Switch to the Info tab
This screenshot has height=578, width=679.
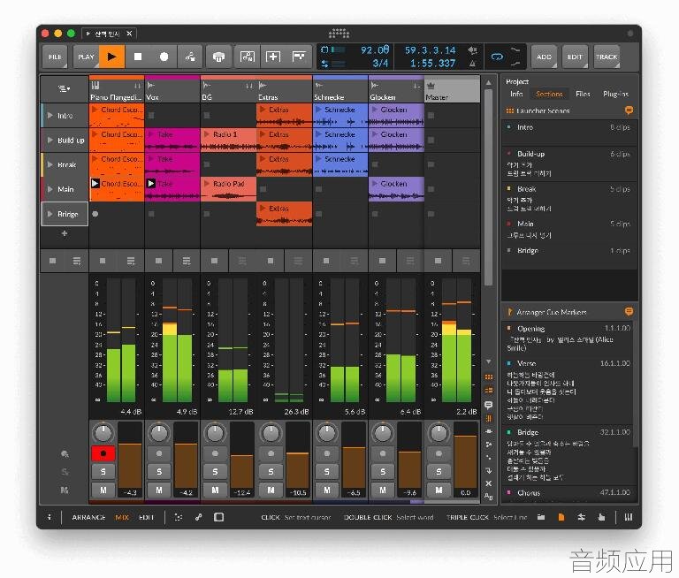[516, 94]
